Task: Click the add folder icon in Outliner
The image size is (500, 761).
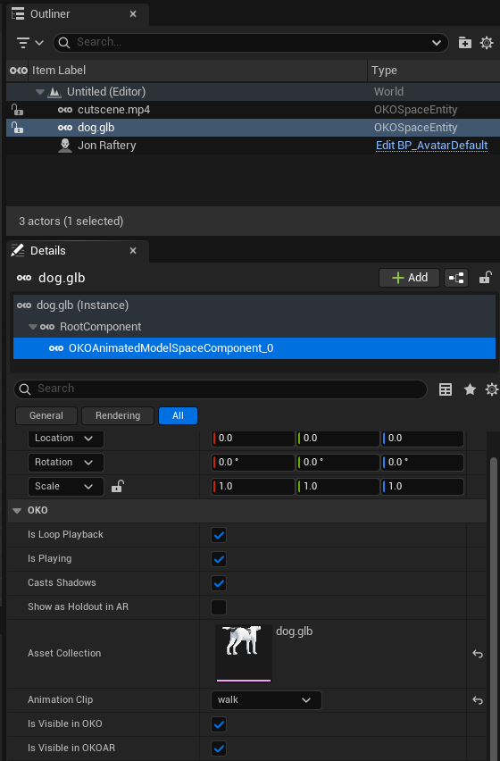Action: point(464,43)
